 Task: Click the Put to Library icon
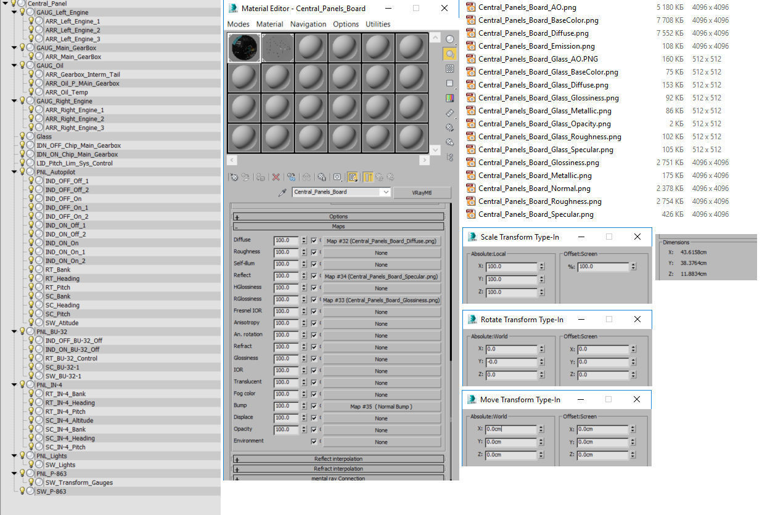[322, 177]
